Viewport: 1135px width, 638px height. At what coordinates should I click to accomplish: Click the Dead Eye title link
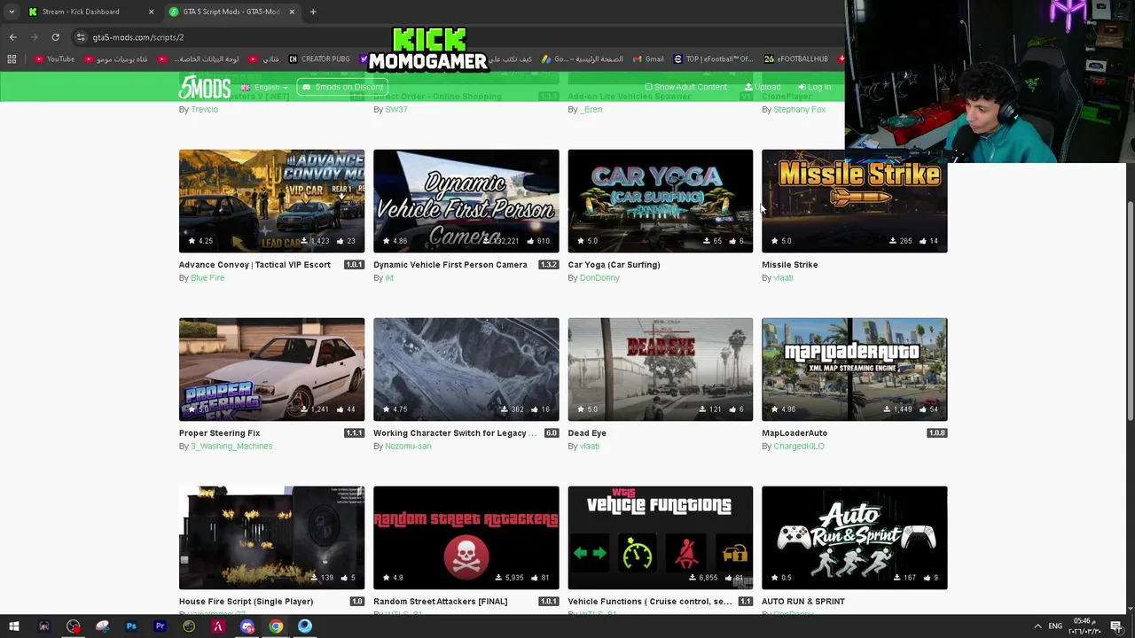click(x=587, y=433)
